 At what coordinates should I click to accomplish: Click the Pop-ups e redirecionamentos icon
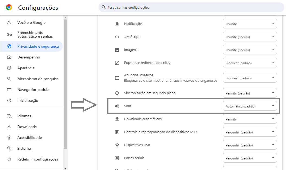point(117,63)
